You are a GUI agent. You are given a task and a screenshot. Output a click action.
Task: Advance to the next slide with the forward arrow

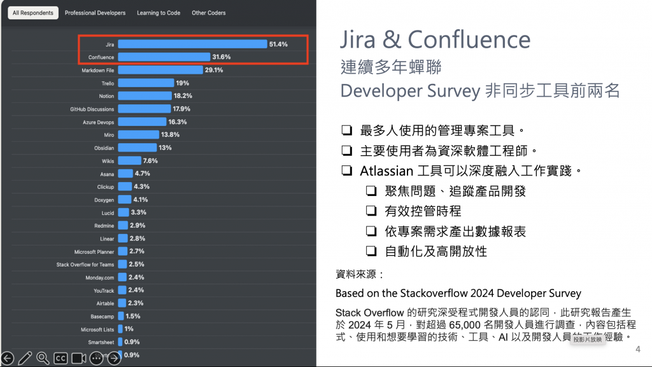pos(114,358)
